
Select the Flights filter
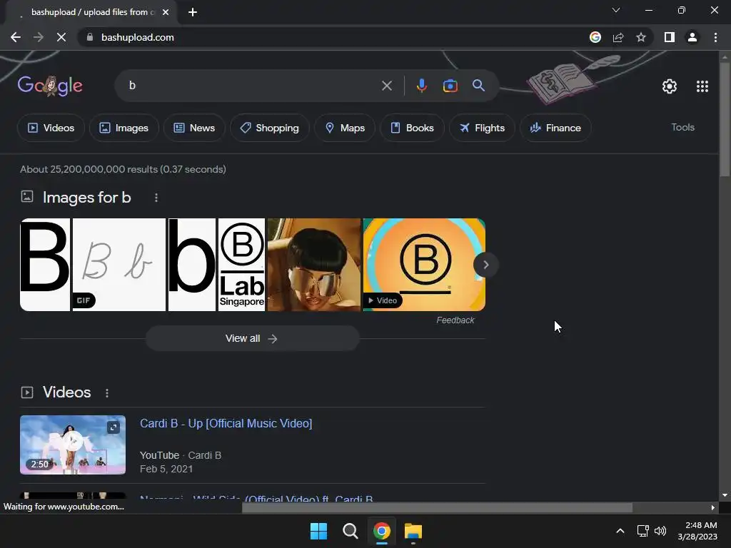pos(482,128)
